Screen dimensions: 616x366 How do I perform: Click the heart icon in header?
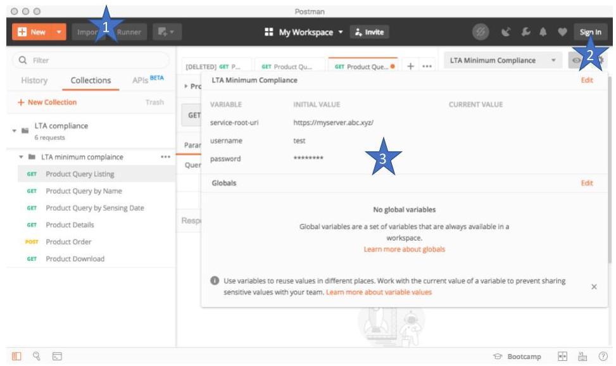pos(562,32)
